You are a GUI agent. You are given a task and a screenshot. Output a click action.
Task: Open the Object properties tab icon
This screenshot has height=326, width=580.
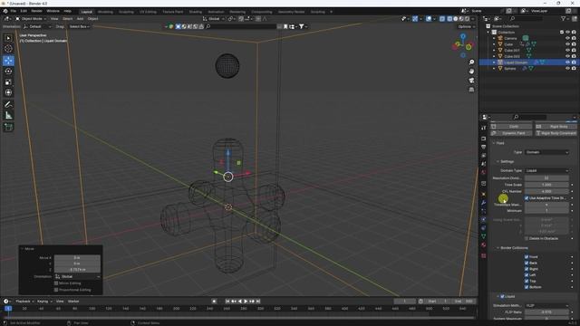click(483, 194)
